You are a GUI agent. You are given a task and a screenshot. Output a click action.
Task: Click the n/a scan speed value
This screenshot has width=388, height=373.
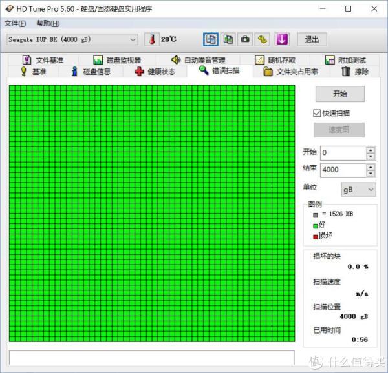362,294
